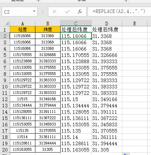Select column C header
Viewport: 151px width, 155px height.
click(76, 23)
